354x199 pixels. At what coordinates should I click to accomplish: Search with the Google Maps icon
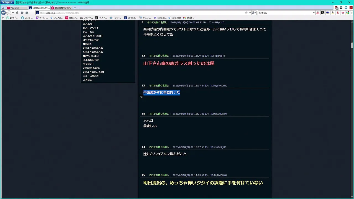pos(348,13)
